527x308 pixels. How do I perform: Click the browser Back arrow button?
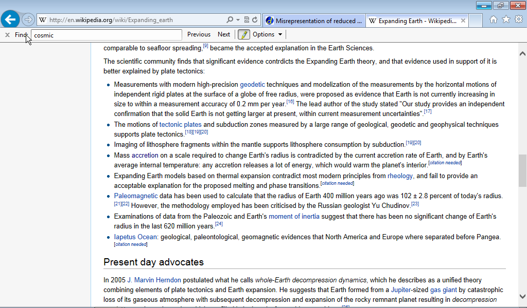[x=10, y=20]
